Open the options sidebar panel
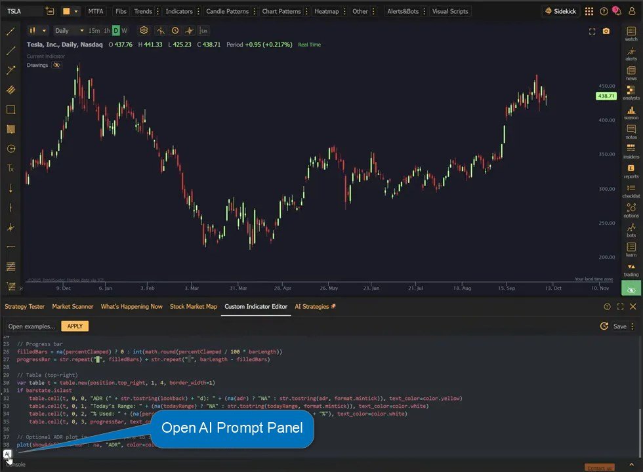Viewport: 643px width, 472px height. point(631,210)
